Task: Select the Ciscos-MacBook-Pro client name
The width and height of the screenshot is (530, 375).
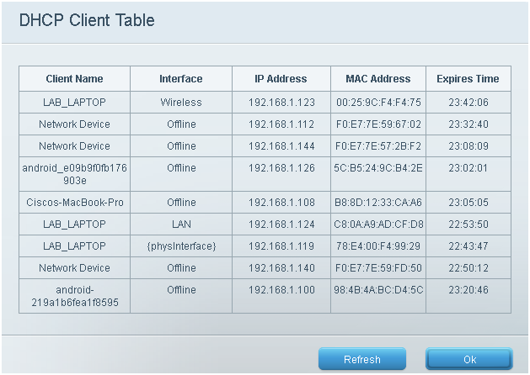Action: point(74,203)
